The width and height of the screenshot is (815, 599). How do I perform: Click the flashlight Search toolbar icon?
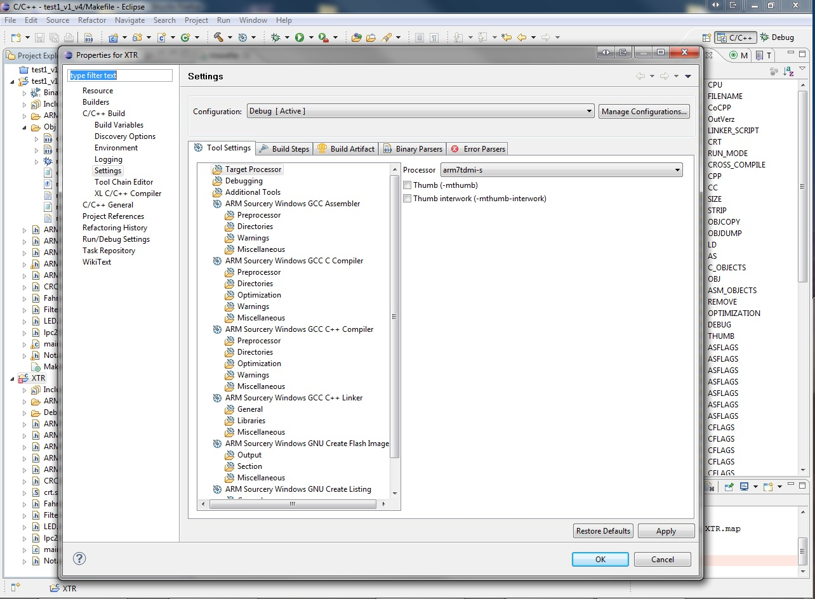coord(386,37)
